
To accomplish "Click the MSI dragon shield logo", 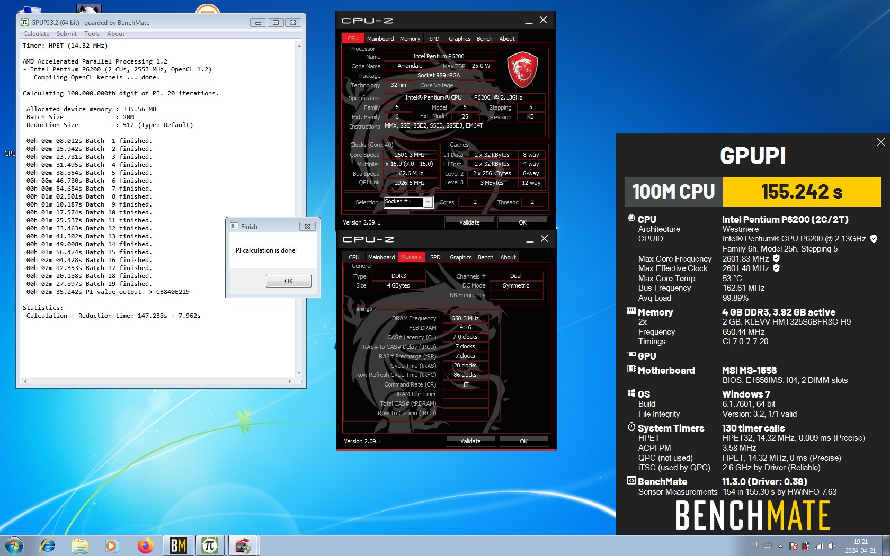I will coord(522,69).
